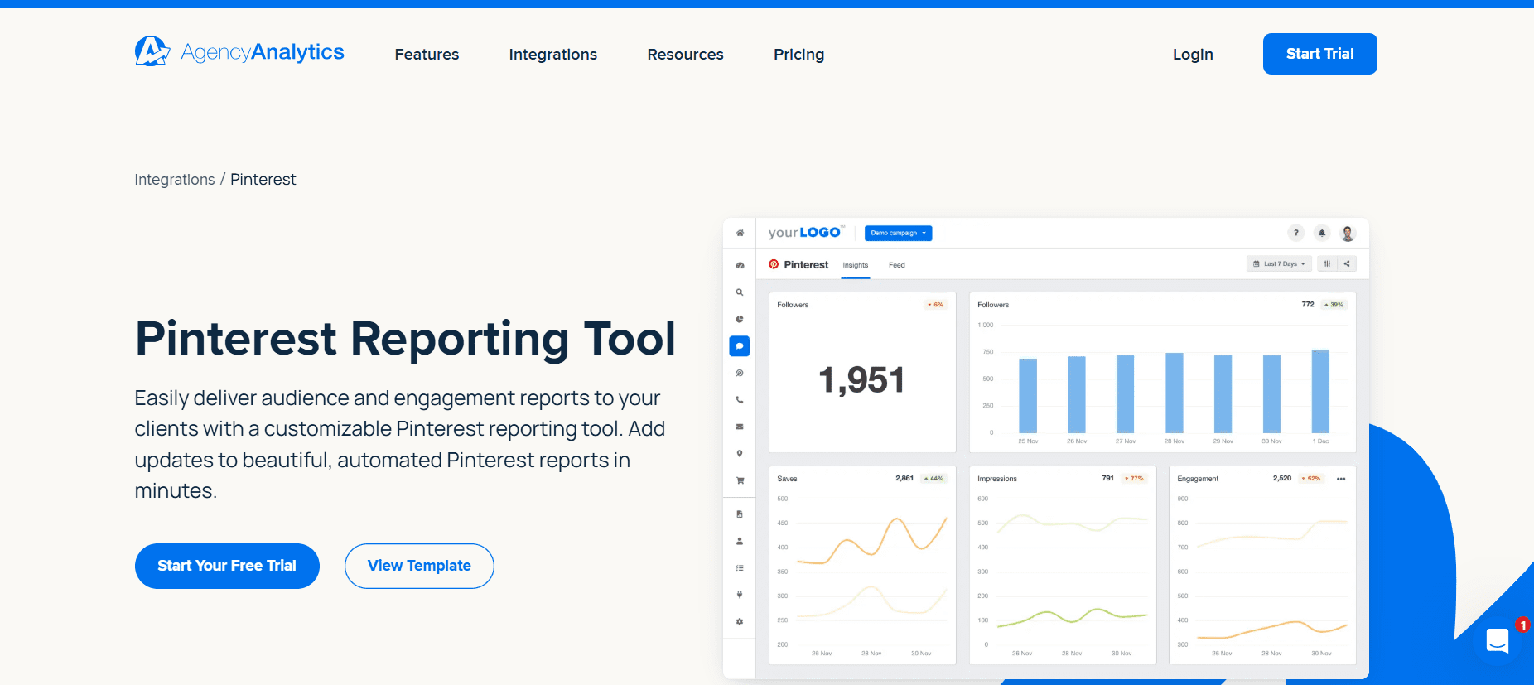Click the envelope email sidebar icon
1534x685 pixels.
click(740, 427)
